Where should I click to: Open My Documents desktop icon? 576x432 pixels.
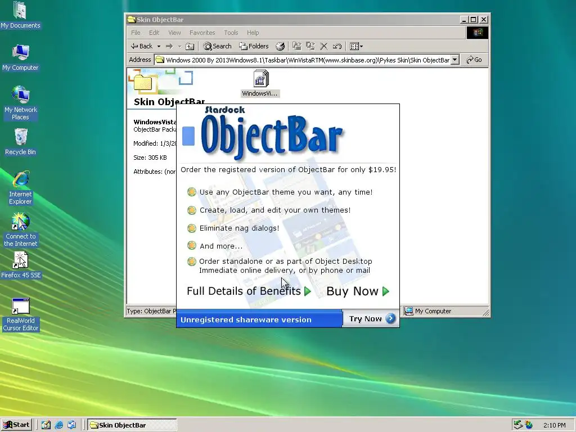click(x=20, y=15)
